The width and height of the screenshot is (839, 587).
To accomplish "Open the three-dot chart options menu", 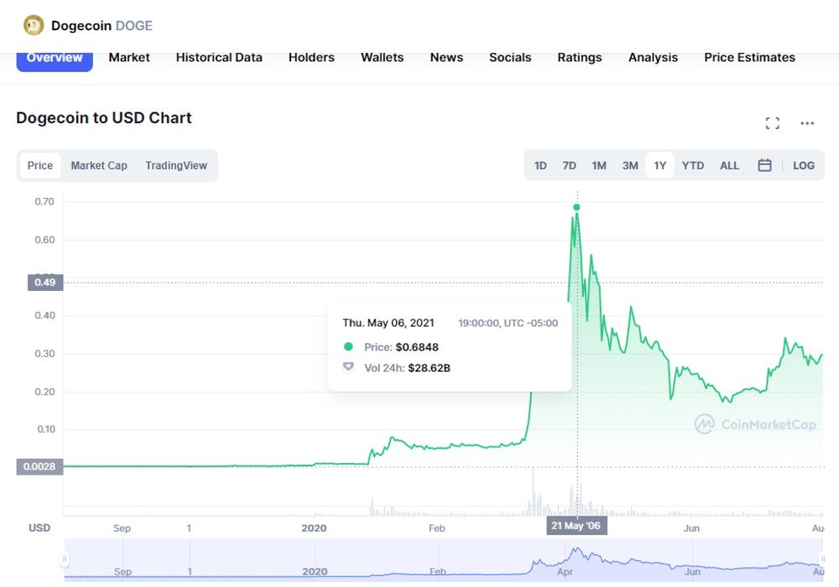I will click(x=807, y=123).
